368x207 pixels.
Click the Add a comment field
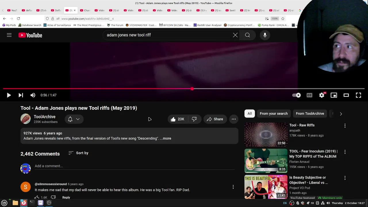(x=135, y=166)
